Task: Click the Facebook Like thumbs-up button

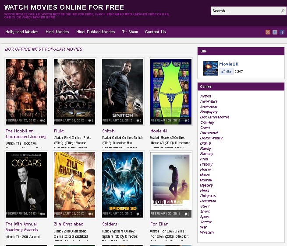Action: coord(227,71)
